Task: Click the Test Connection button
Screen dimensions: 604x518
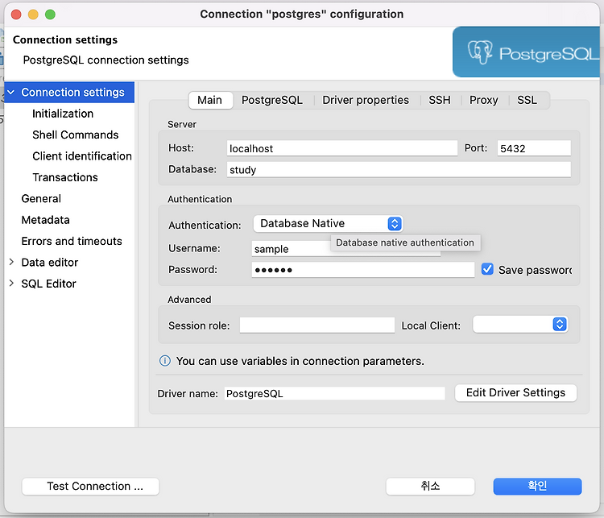Action: (x=90, y=487)
